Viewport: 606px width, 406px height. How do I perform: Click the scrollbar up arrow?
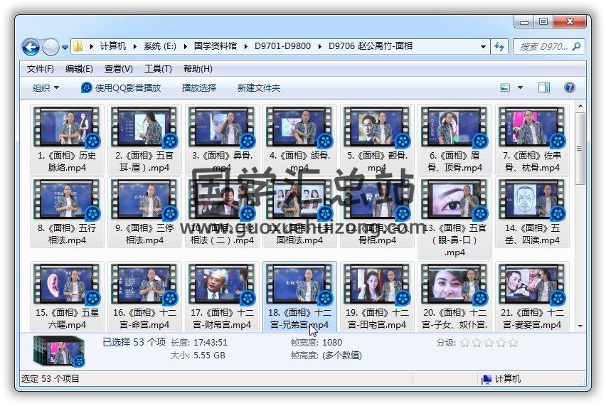coord(580,106)
